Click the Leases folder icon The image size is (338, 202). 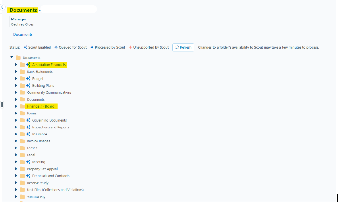pyautogui.click(x=22, y=148)
